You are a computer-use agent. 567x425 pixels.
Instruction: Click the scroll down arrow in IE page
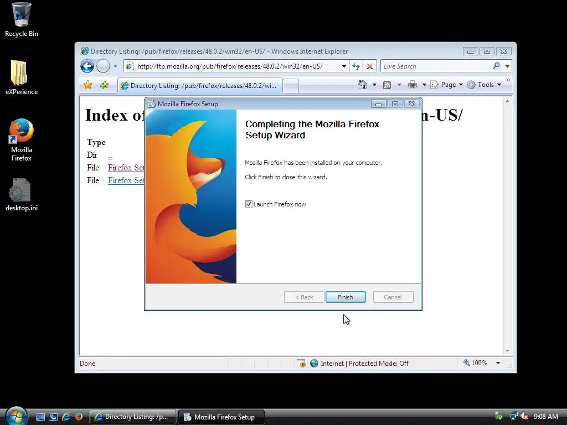click(x=507, y=350)
